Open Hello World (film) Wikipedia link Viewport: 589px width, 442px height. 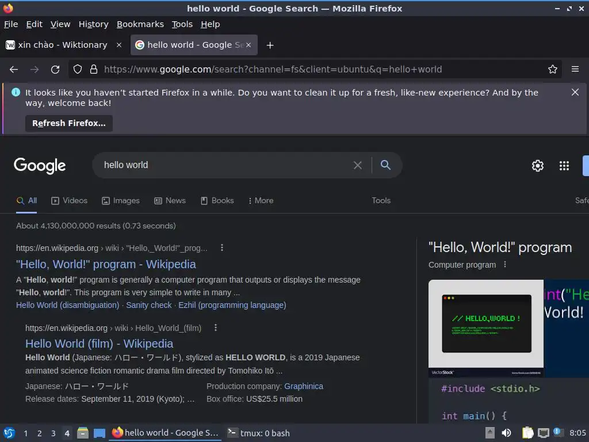pos(99,344)
